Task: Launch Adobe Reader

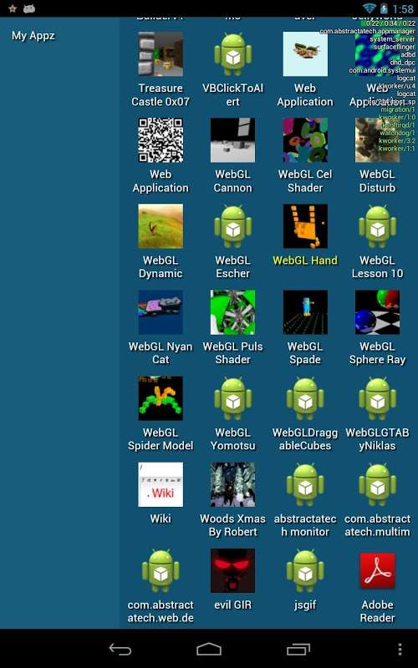Action: (378, 570)
